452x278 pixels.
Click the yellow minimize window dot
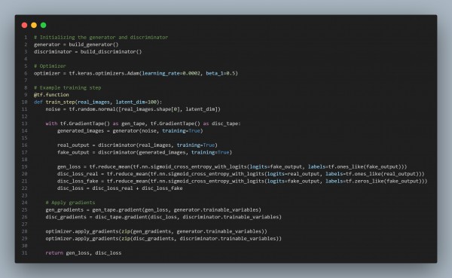click(34, 26)
